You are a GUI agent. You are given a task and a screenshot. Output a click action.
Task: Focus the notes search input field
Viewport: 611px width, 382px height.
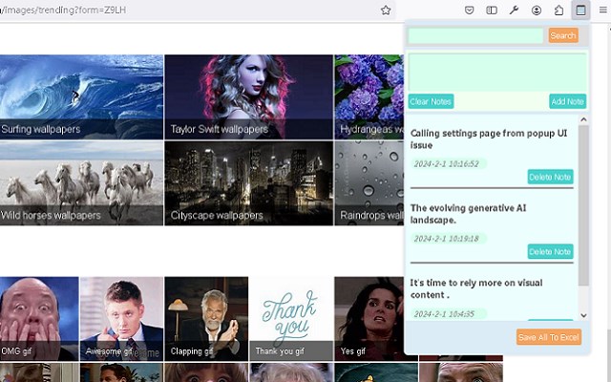[x=475, y=35]
